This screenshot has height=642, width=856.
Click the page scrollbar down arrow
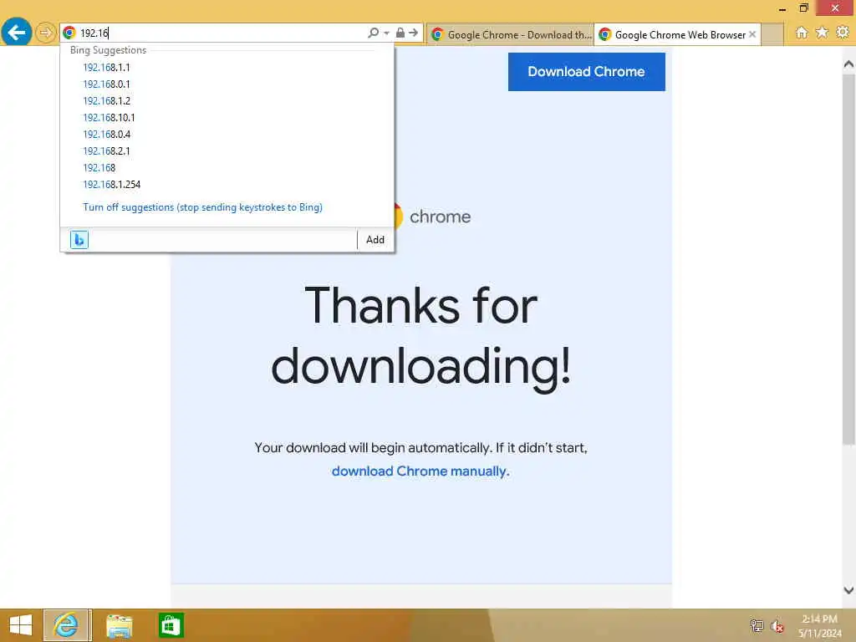point(848,590)
